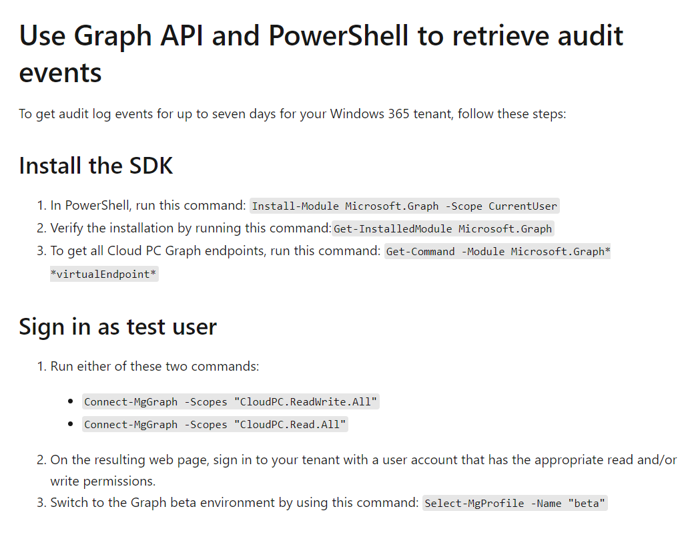Click the step about resulting web page sign-in
This screenshot has width=688, height=539.
pos(363,470)
